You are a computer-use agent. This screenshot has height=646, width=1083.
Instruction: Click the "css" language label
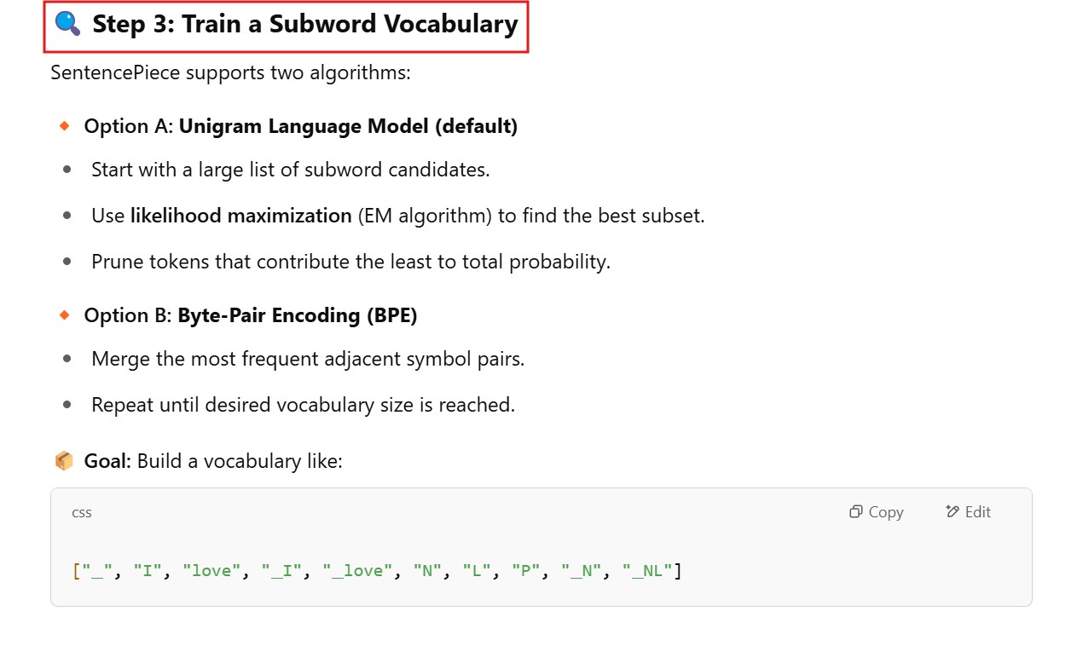(x=82, y=512)
